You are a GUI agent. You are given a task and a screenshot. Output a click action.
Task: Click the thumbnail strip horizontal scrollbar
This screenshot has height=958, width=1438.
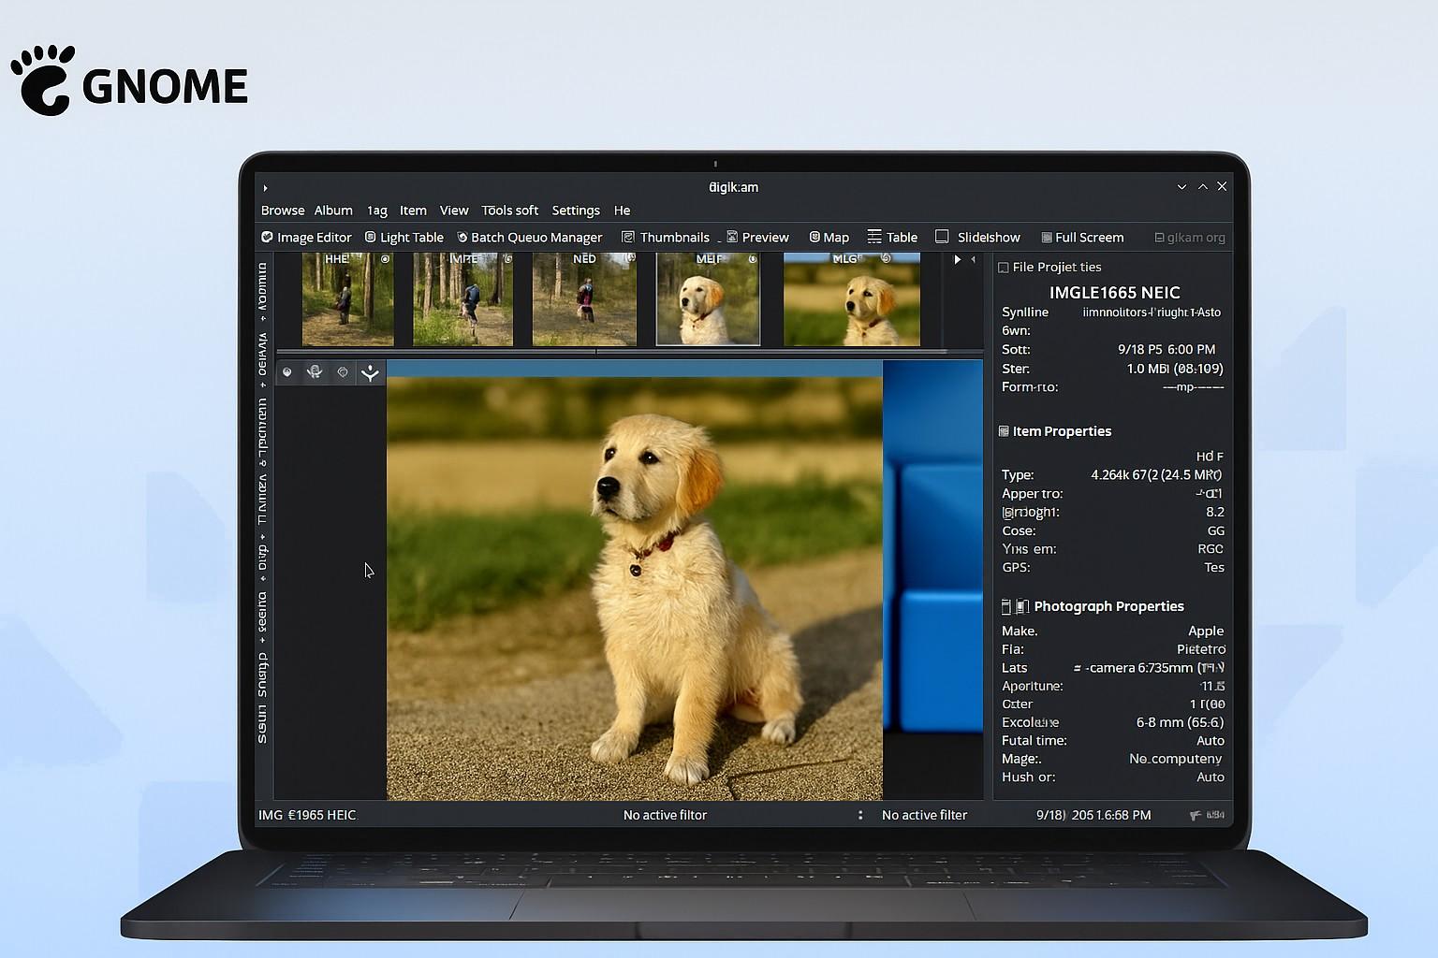618,353
